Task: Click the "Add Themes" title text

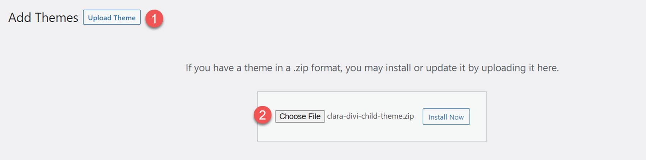Action: [x=43, y=17]
